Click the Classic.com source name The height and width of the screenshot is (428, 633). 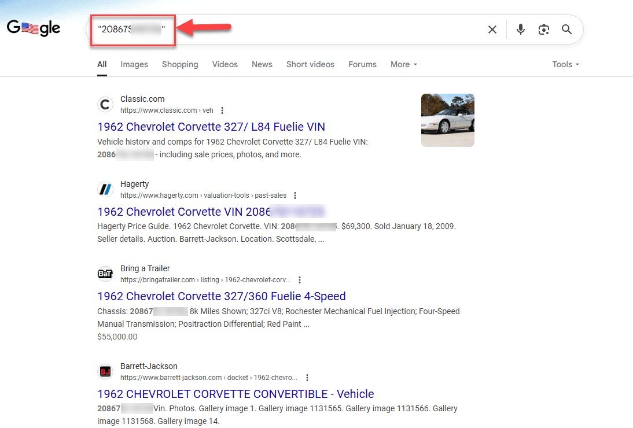[x=142, y=99]
